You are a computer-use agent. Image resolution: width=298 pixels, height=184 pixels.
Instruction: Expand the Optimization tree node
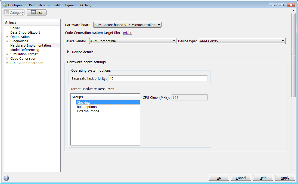pyautogui.click(x=7, y=37)
